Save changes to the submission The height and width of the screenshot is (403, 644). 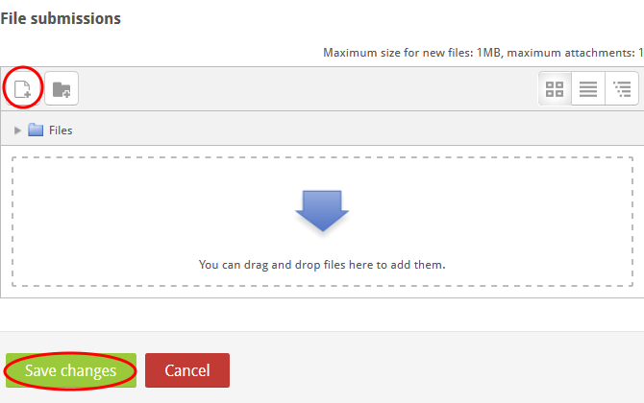click(71, 370)
